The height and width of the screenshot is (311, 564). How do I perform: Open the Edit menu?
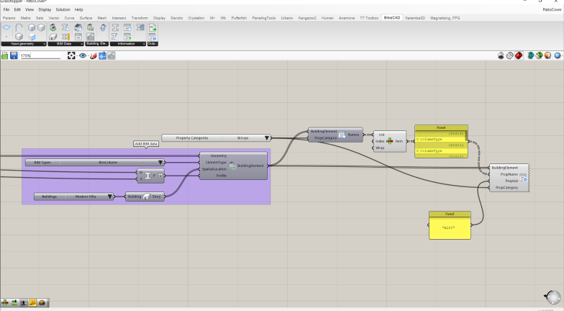click(17, 10)
